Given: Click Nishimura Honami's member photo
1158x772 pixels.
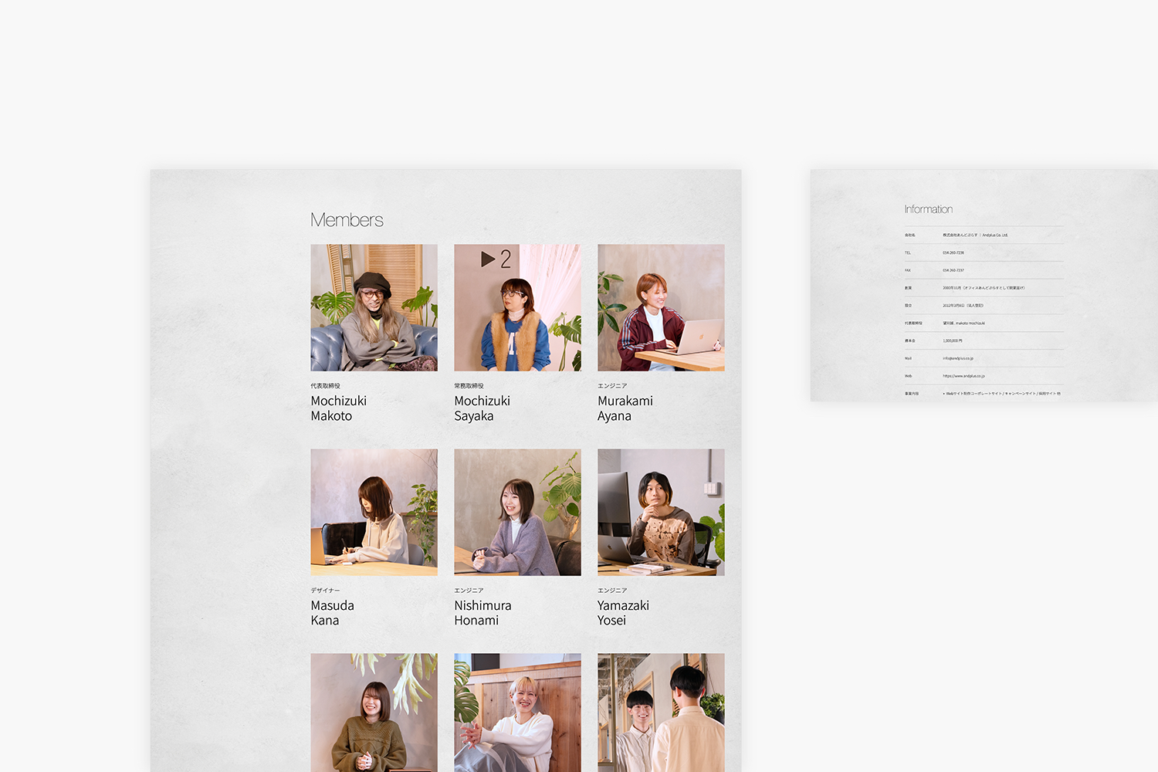Looking at the screenshot, I should (x=517, y=512).
